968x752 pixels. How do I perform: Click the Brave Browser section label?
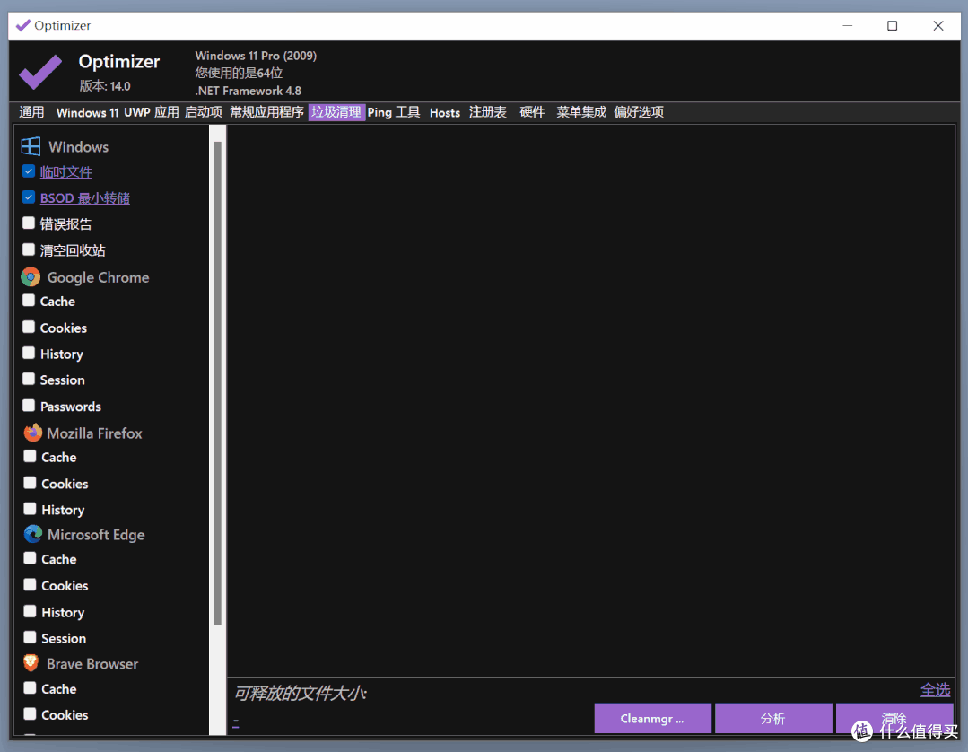tap(92, 664)
